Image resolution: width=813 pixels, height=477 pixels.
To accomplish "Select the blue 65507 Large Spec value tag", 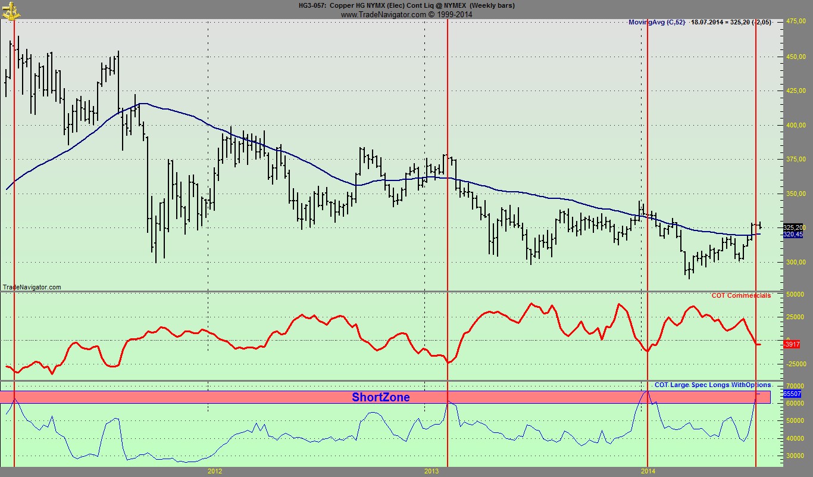I will pyautogui.click(x=792, y=394).
